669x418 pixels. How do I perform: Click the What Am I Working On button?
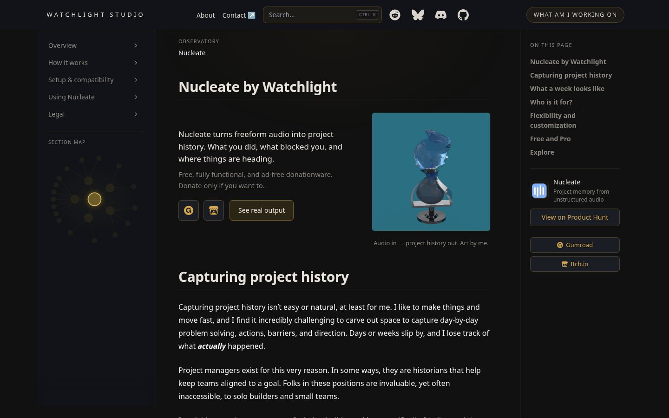coord(575,15)
